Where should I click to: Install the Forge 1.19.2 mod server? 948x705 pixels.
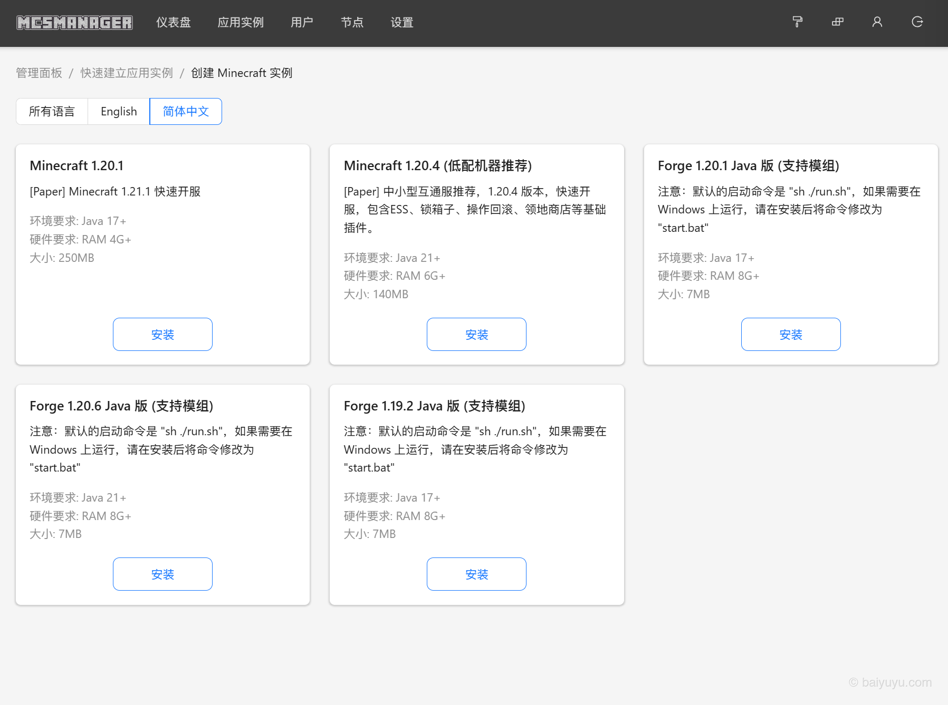pyautogui.click(x=476, y=574)
